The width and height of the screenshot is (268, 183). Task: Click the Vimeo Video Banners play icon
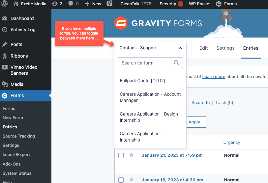pyautogui.click(x=5, y=67)
